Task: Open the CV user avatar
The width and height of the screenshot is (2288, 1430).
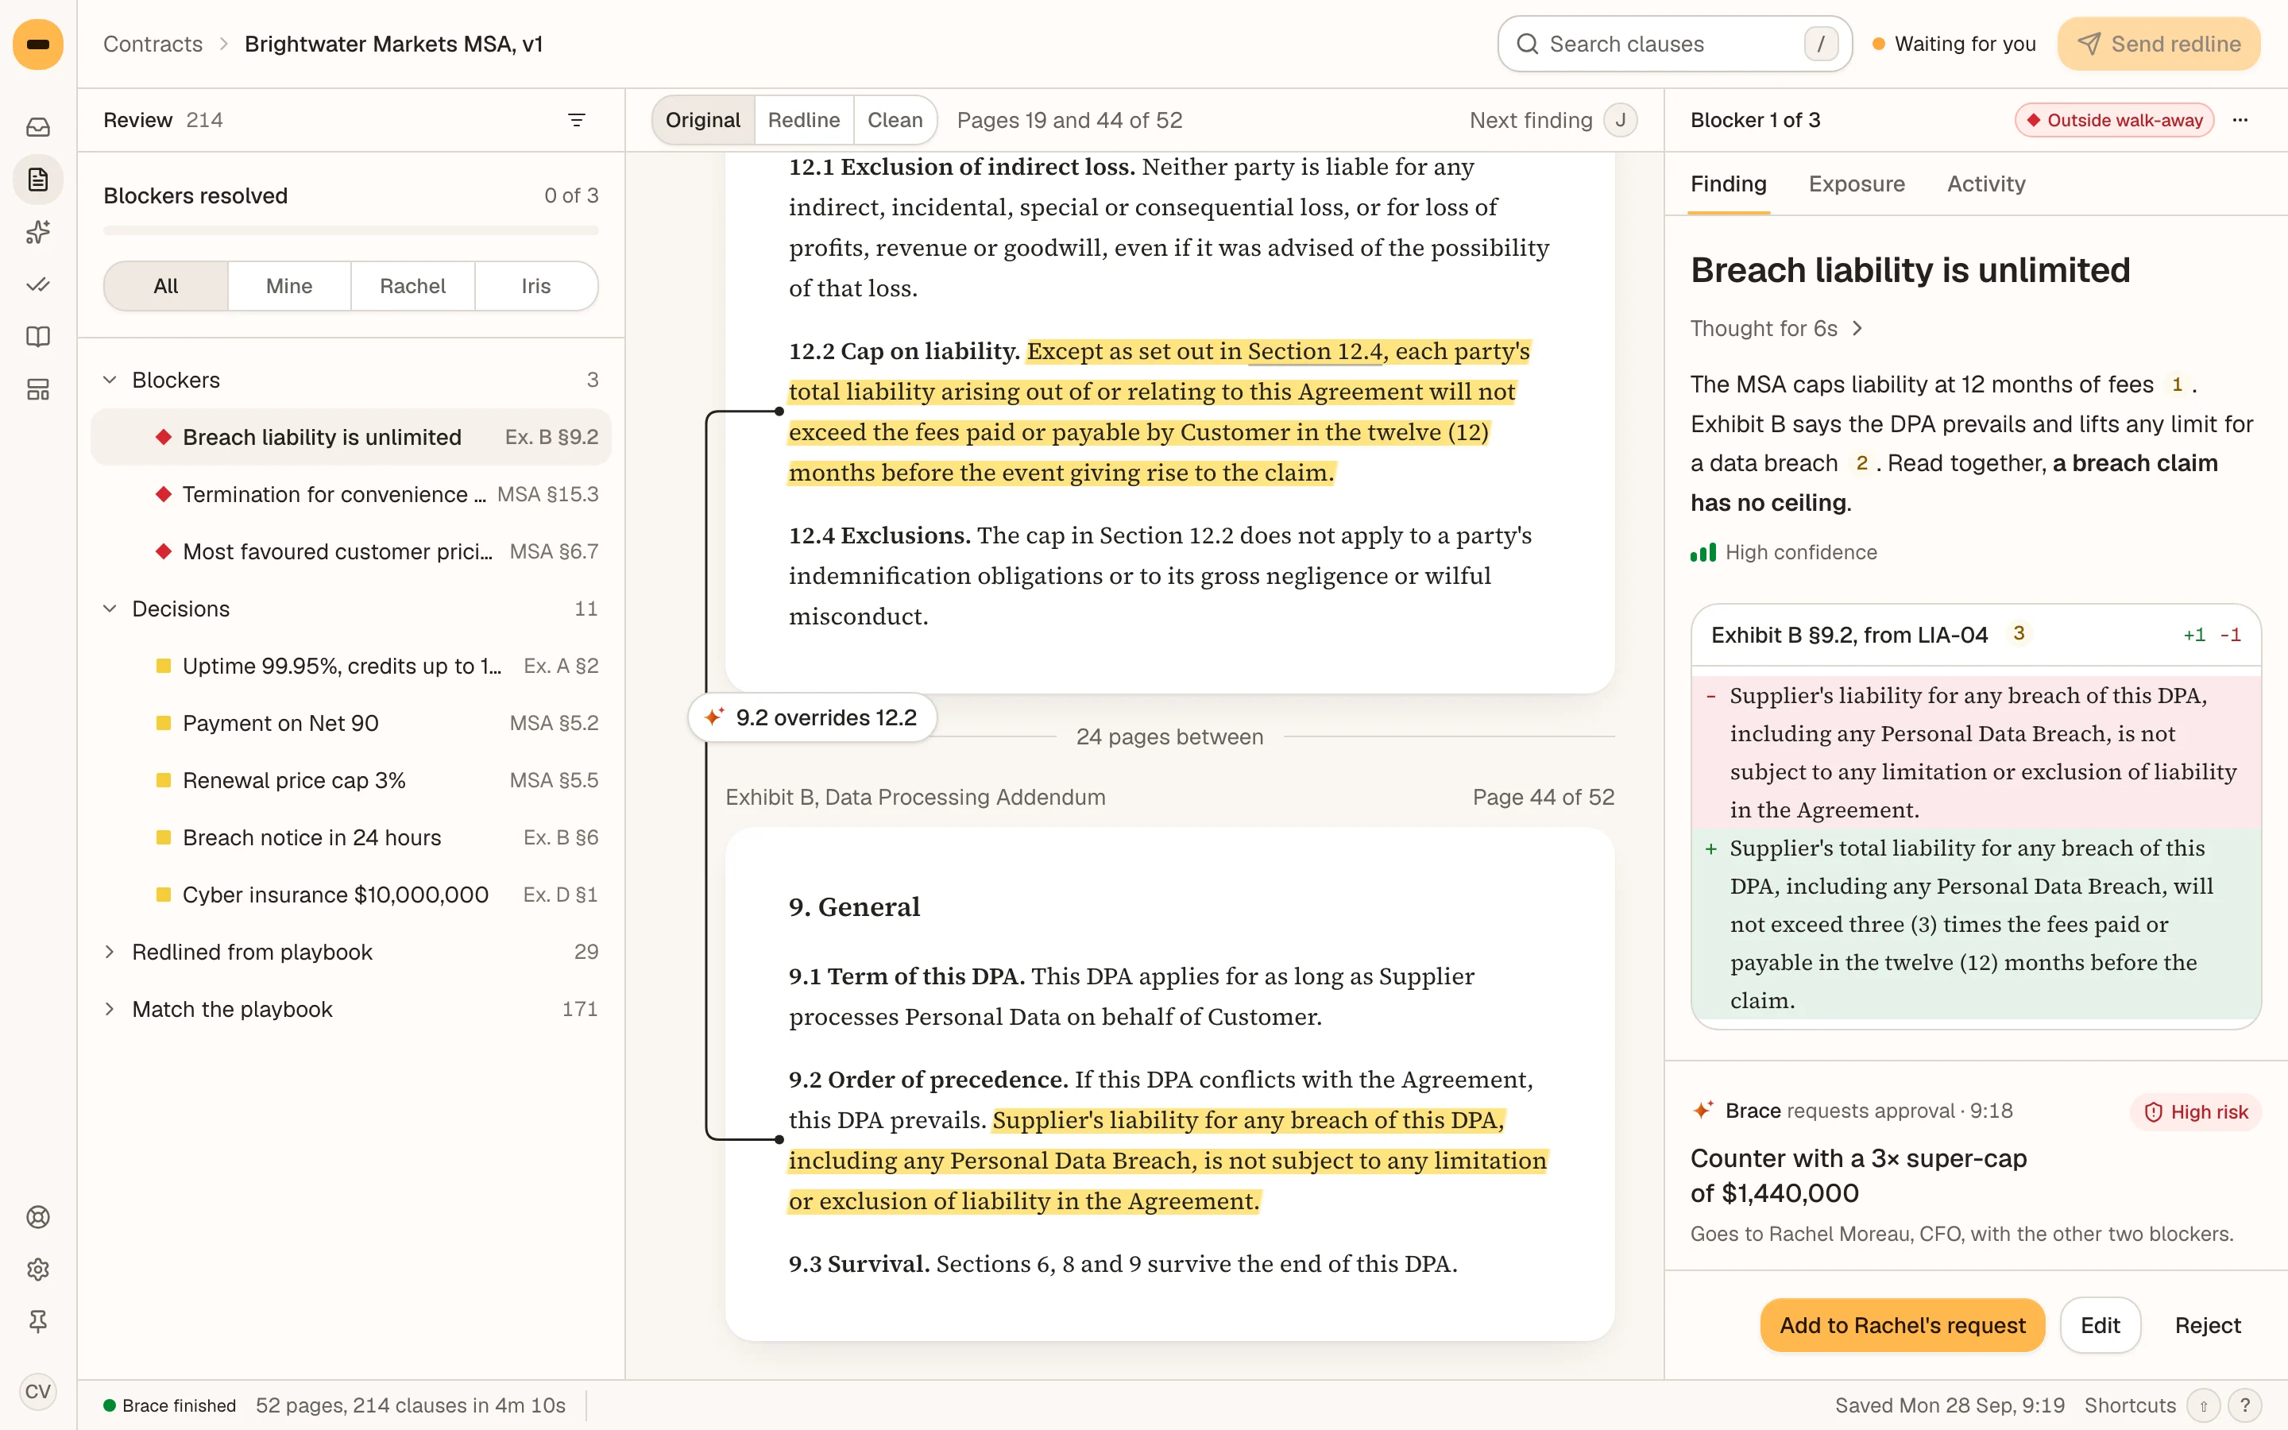Action: click(38, 1391)
